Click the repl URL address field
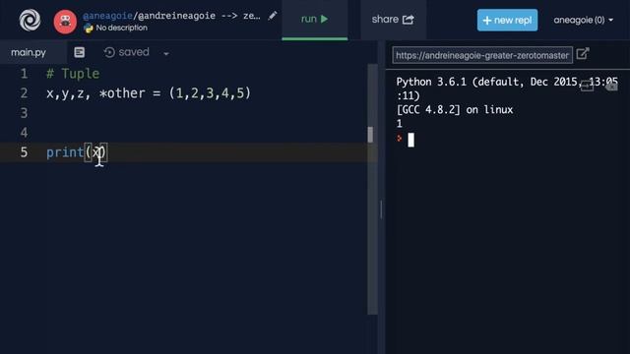630x354 pixels. tap(482, 55)
